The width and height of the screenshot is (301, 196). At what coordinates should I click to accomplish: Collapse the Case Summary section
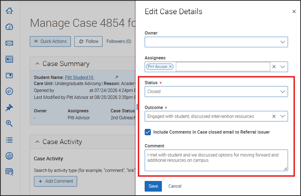[x=38, y=64]
